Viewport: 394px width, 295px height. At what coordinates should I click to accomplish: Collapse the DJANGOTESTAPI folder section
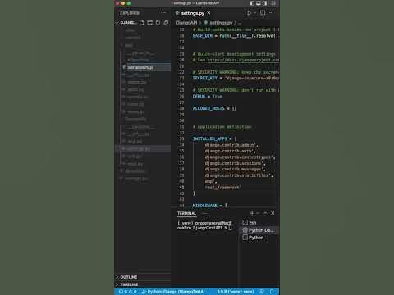coord(127,23)
